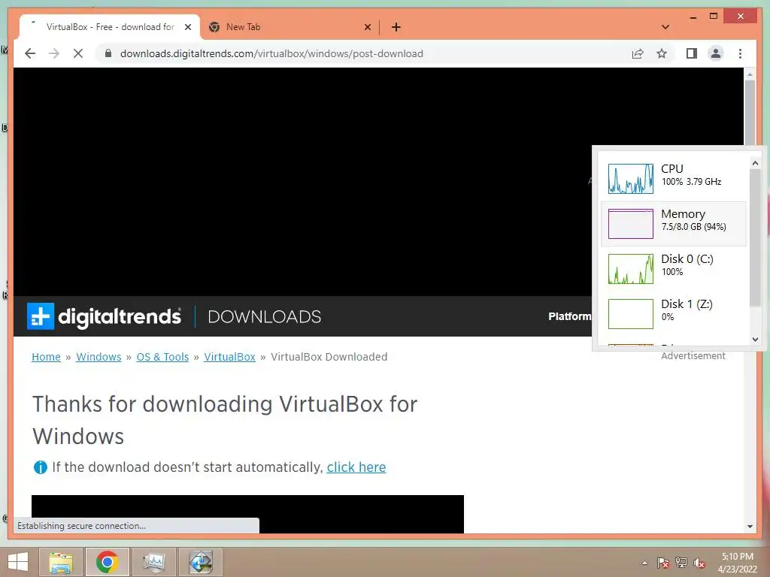Open the clock showing 5:10 PM
Viewport: 770px width, 577px height.
coord(737,563)
